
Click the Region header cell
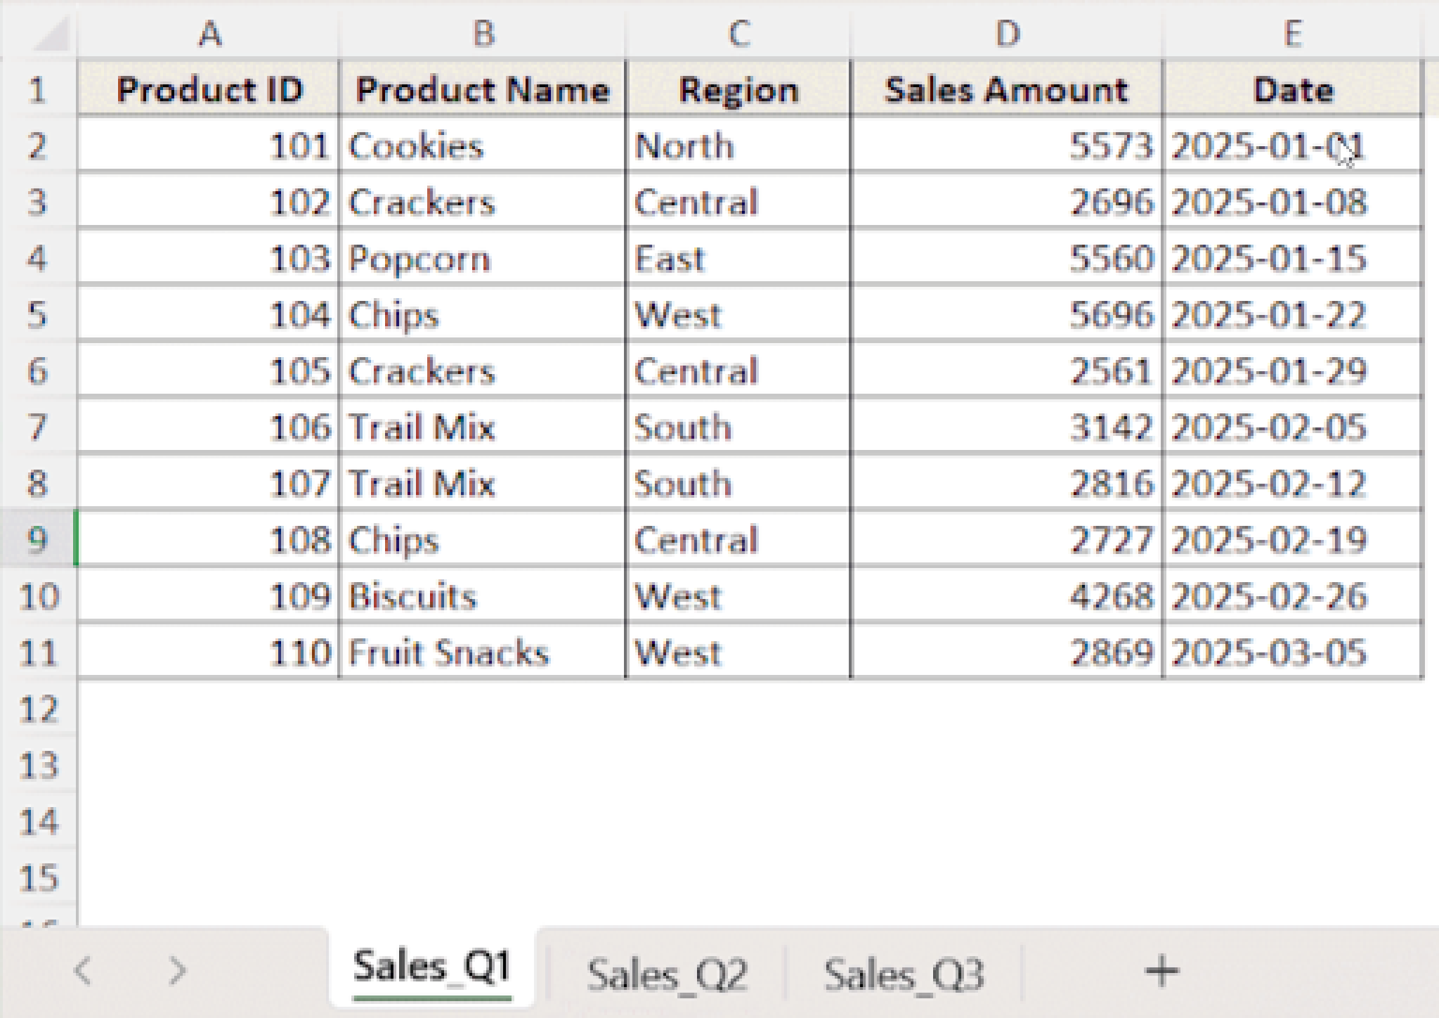click(739, 89)
